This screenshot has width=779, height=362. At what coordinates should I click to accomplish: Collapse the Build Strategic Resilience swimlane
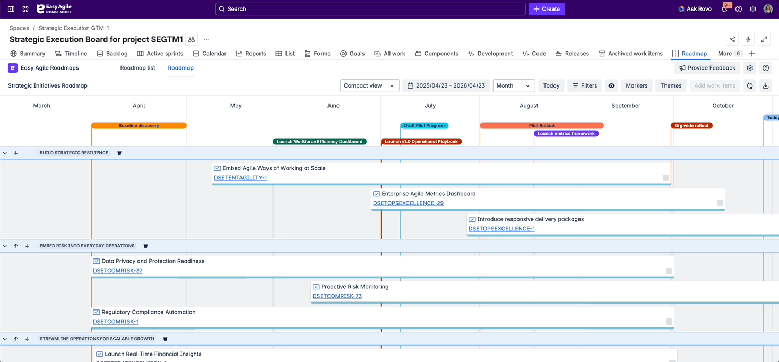(5, 153)
